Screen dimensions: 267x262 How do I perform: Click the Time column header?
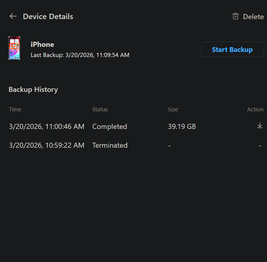[x=15, y=110]
